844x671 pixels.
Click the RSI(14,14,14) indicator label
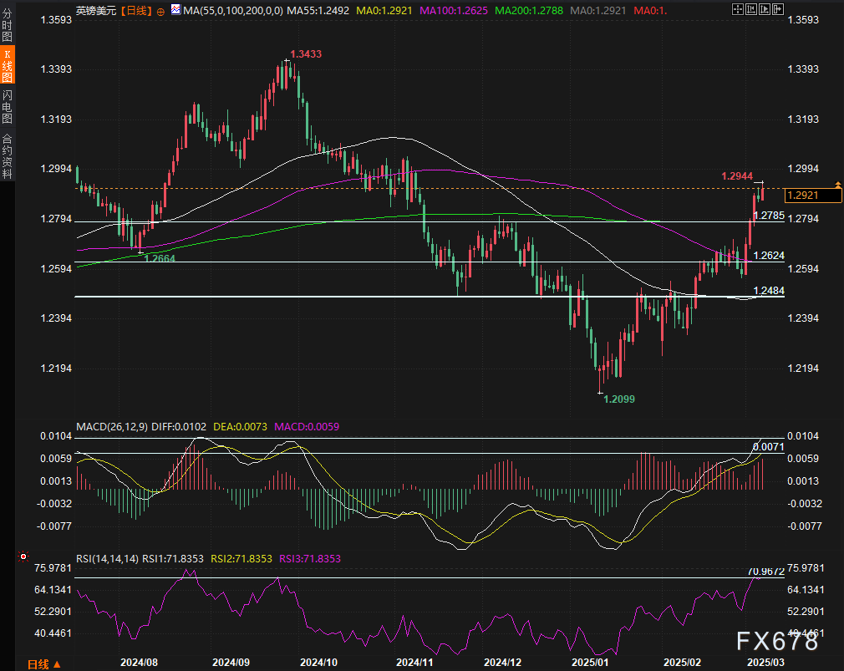[108, 558]
